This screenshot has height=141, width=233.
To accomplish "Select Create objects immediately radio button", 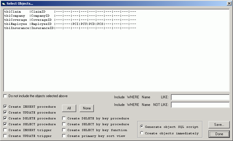I will (x=142, y=133).
